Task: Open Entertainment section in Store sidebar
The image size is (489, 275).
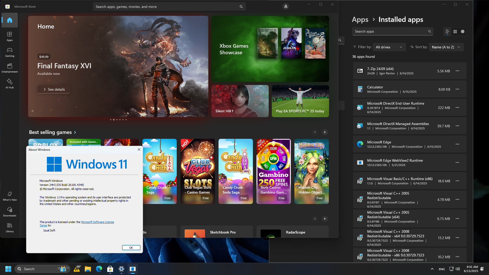Action: click(10, 68)
